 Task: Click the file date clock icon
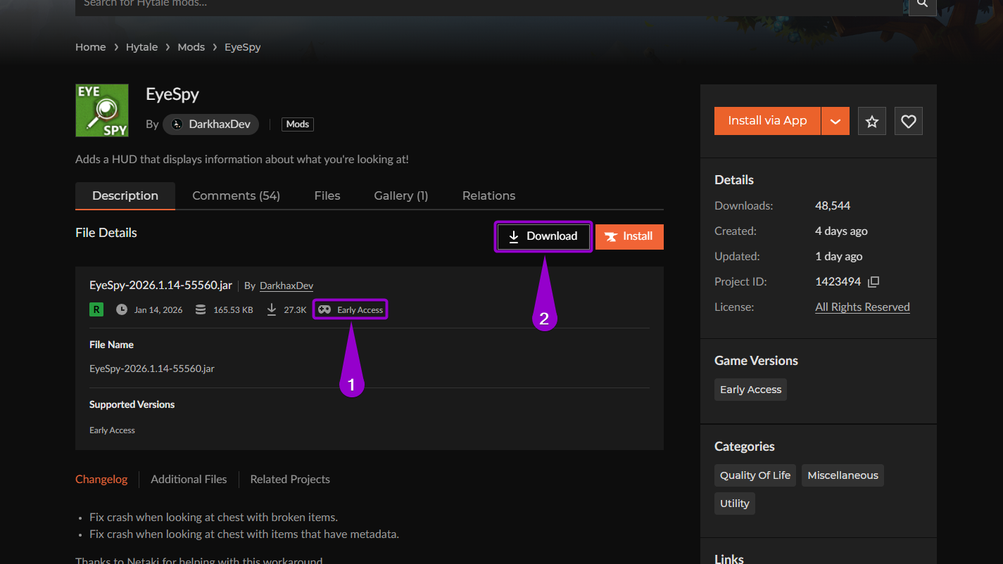122,309
